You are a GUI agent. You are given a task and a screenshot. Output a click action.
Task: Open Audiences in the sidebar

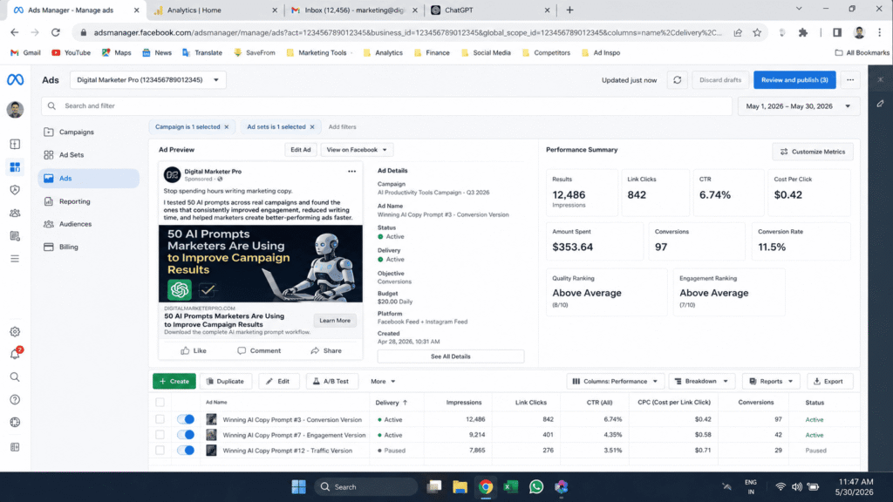(x=88, y=224)
